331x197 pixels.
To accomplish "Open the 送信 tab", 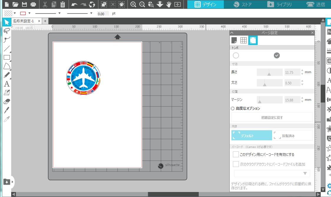I will (316, 4).
